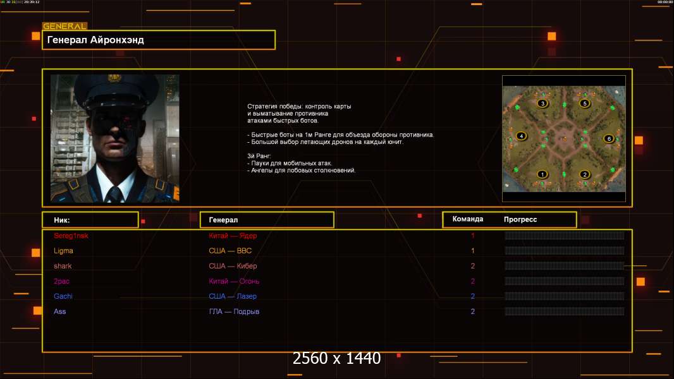Click the ГЛА — Подрыв general entry

(x=234, y=311)
